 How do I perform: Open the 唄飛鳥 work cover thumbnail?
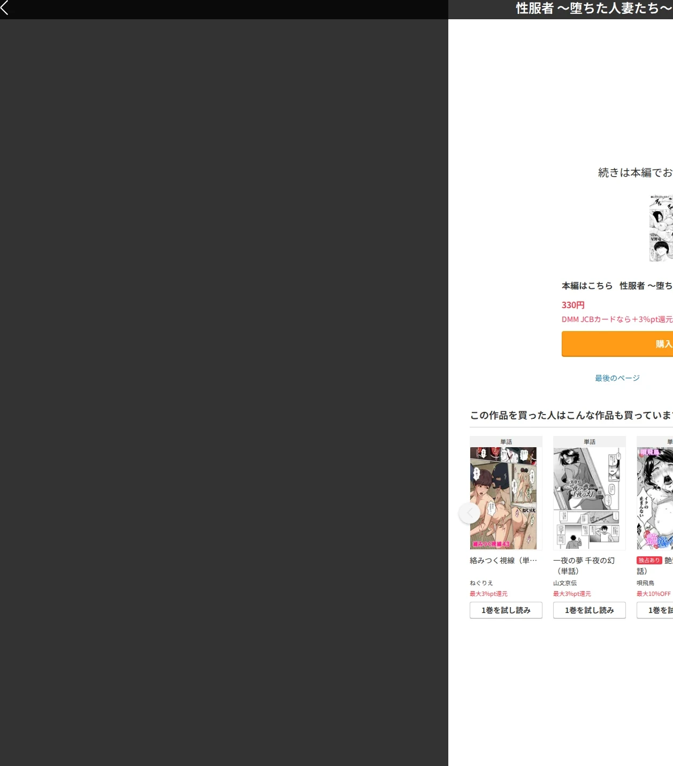click(655, 498)
